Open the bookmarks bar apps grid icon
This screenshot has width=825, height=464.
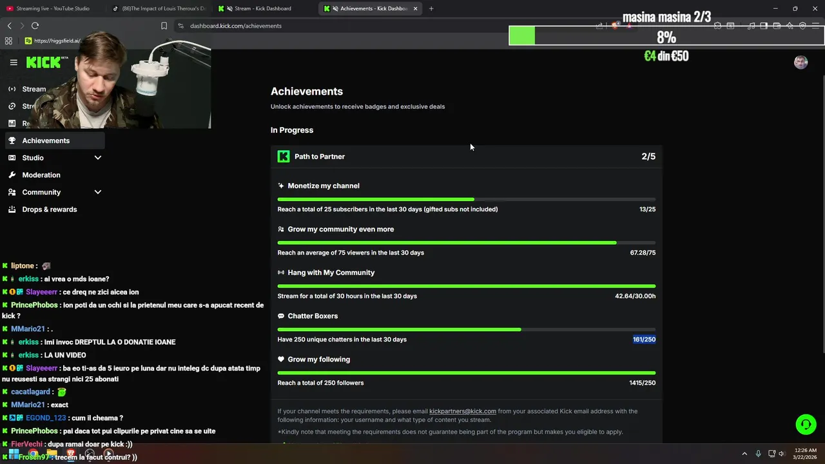click(8, 41)
